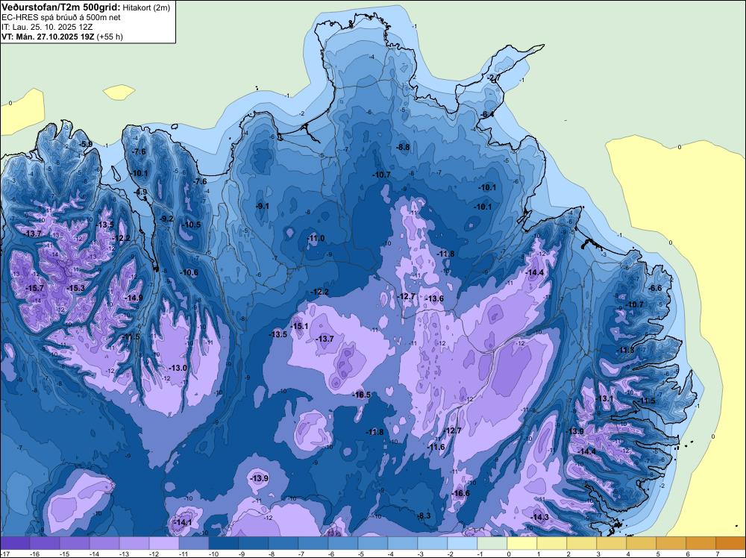Click the legend swatch between 3 and 4
This screenshot has width=746, height=558.
[x=612, y=543]
